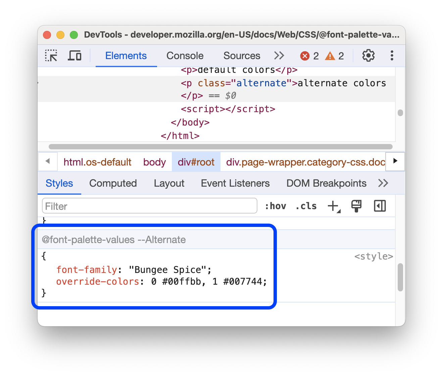
Task: Switch to the Console panel
Action: coord(185,55)
